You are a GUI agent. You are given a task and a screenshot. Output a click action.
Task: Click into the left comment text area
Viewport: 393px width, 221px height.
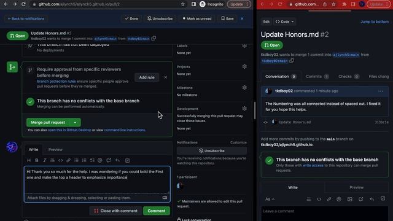[x=97, y=180]
